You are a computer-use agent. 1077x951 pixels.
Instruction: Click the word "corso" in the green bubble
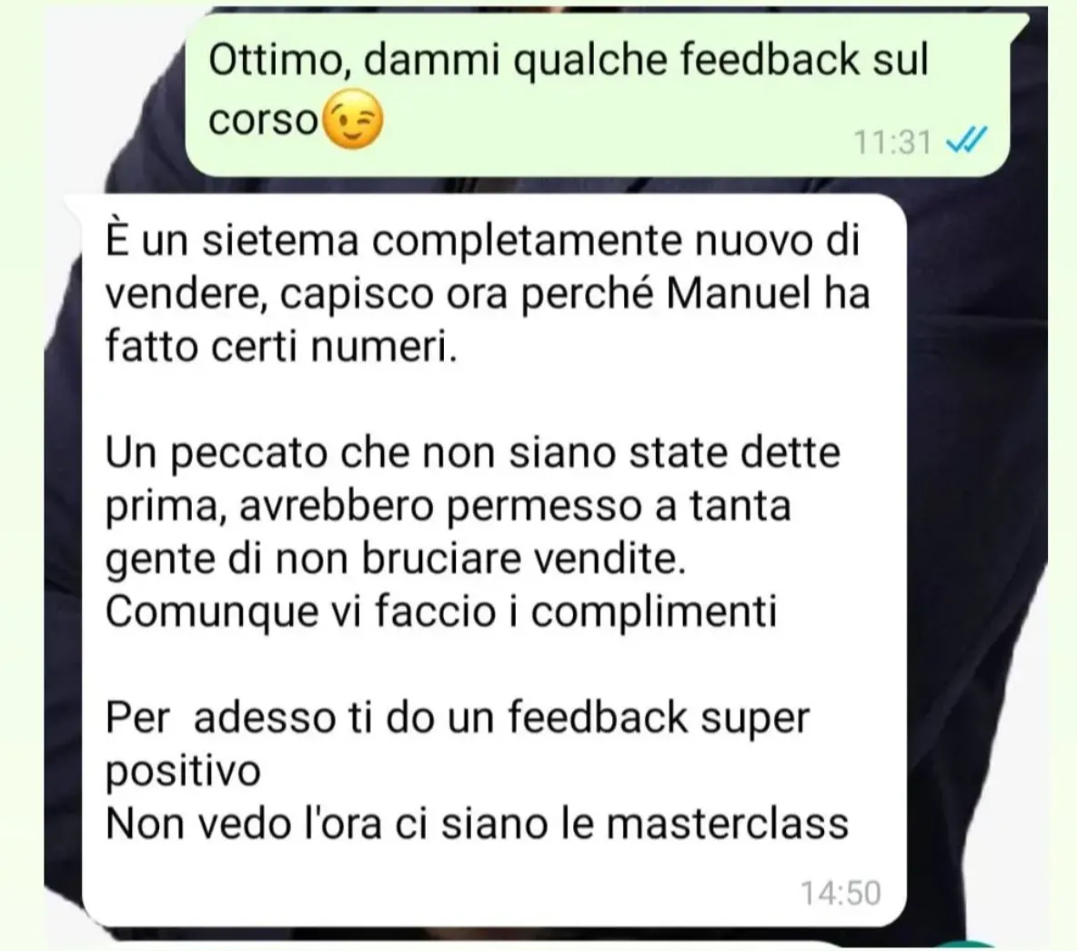pyautogui.click(x=263, y=121)
